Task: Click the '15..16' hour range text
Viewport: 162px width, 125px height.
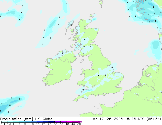Action: click(130, 119)
